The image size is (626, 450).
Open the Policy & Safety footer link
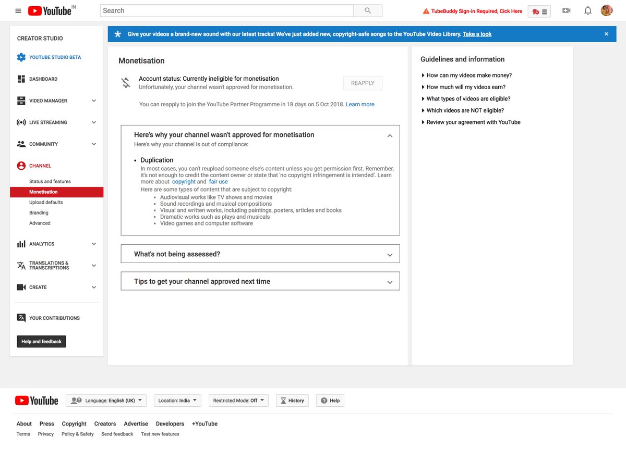coord(78,434)
